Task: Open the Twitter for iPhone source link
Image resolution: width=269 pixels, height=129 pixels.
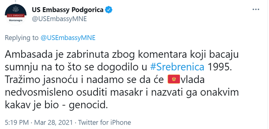Action: pyautogui.click(x=105, y=123)
